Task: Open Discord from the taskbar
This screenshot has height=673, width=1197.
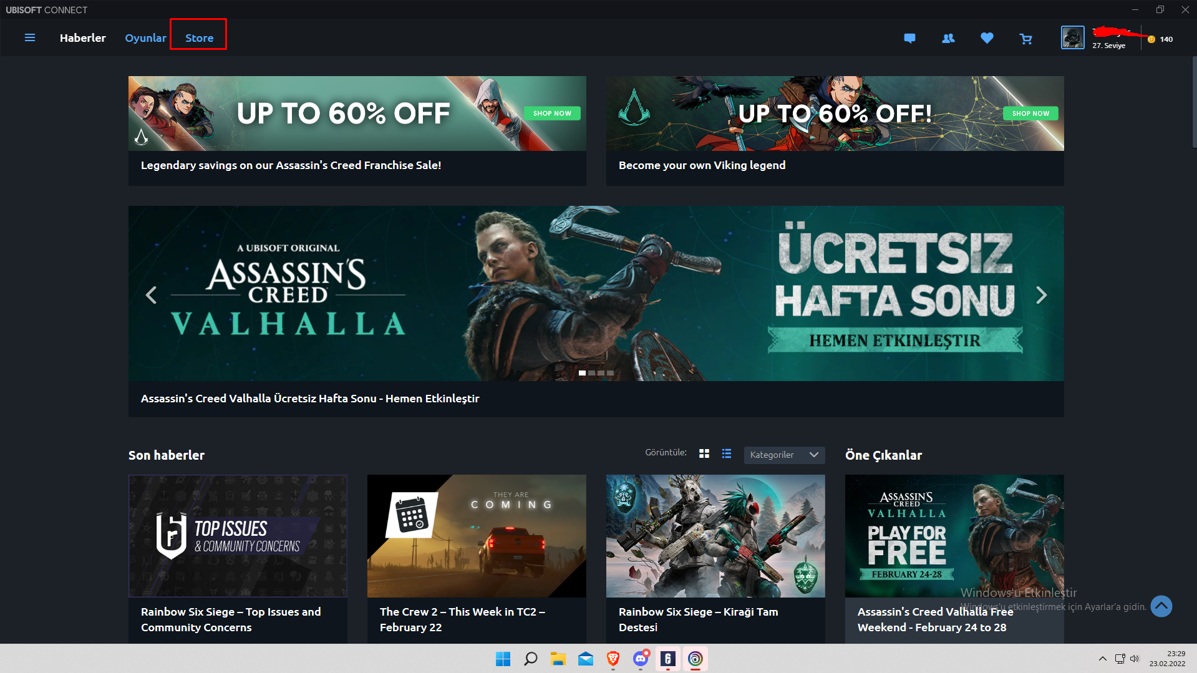Action: click(x=641, y=659)
